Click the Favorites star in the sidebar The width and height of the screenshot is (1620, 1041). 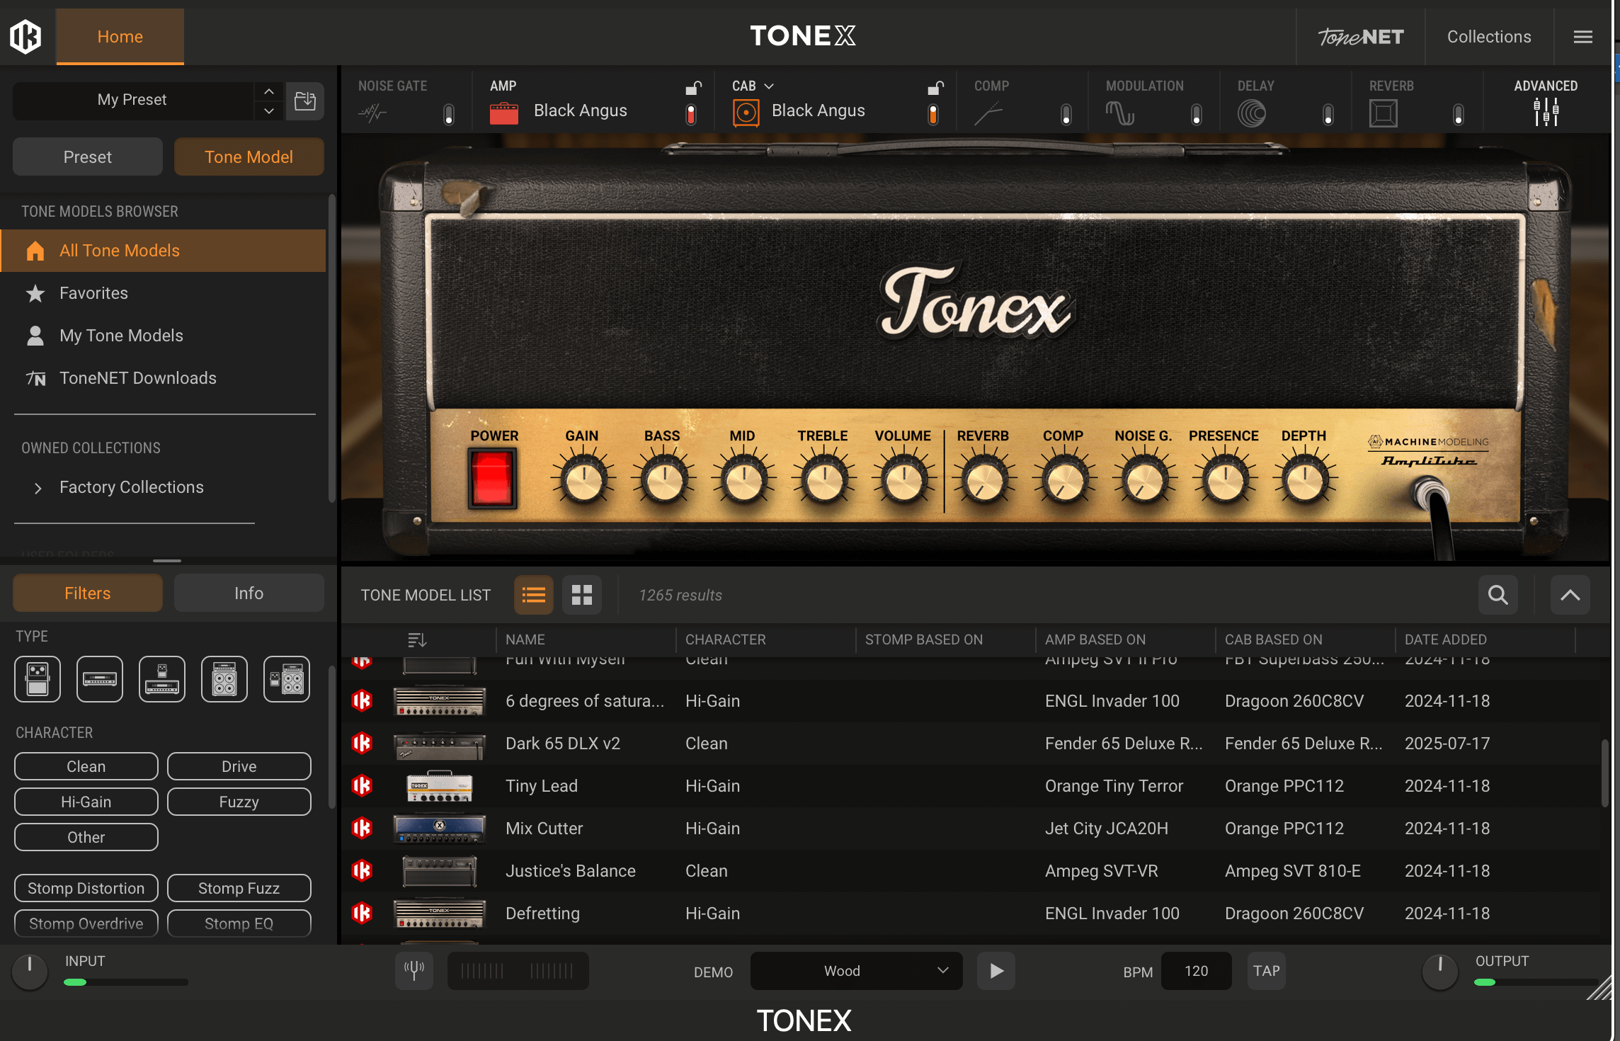click(34, 292)
